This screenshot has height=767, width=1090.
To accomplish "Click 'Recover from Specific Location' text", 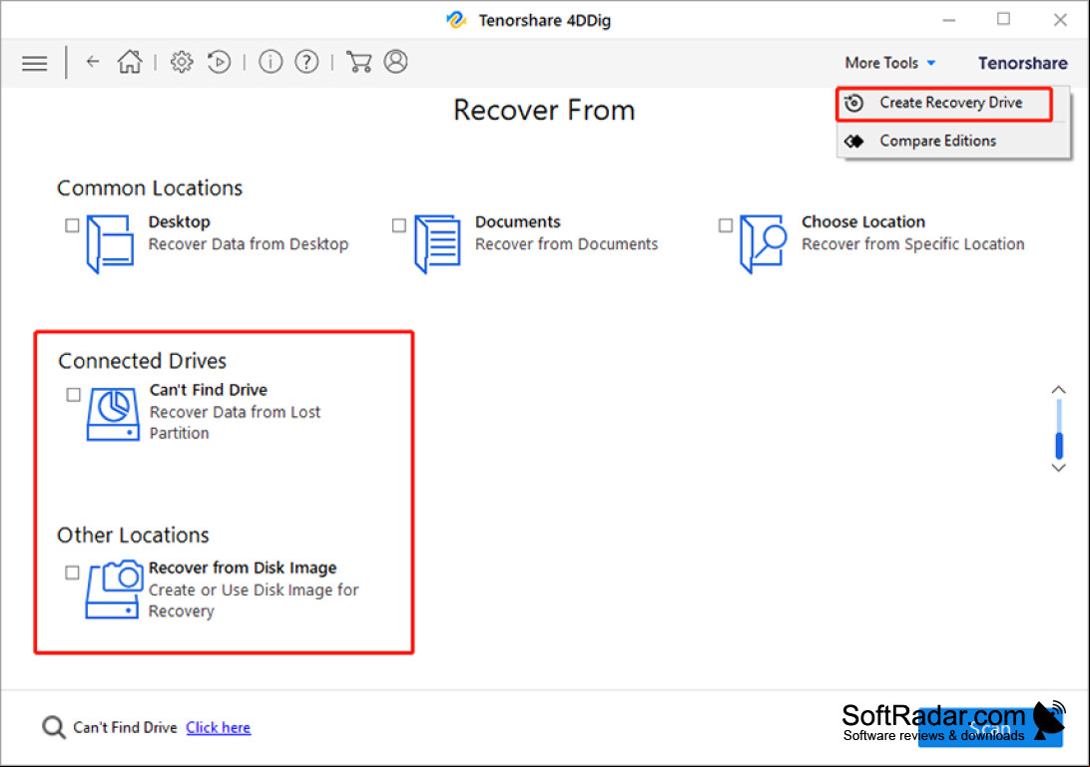I will 912,244.
